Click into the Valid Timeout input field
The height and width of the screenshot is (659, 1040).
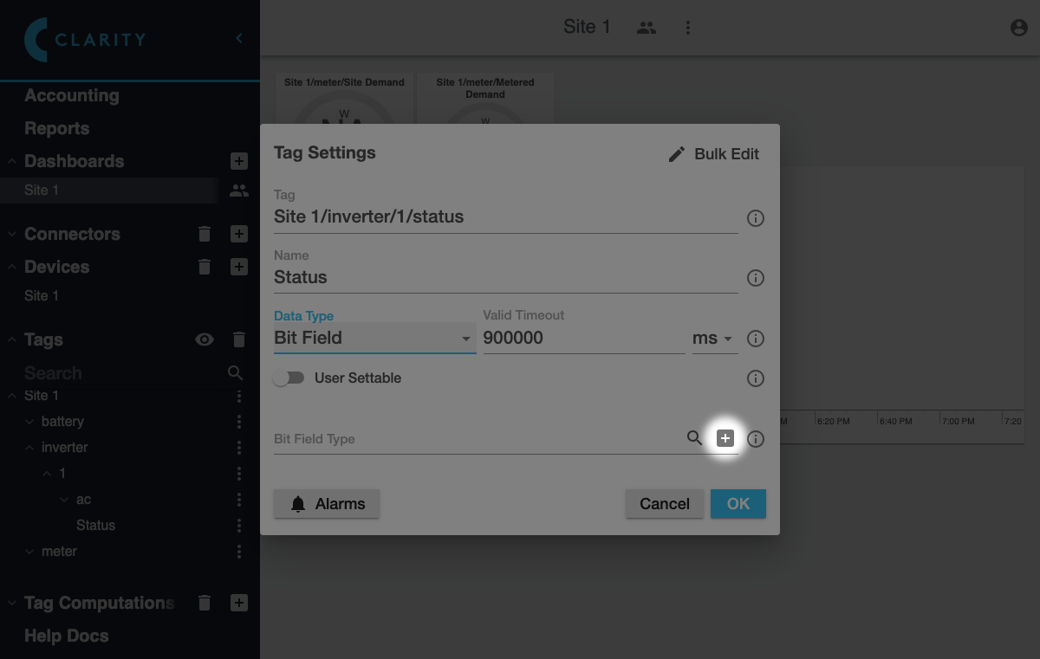[582, 339]
